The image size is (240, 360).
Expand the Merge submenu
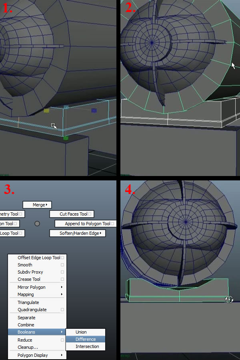coord(47,205)
